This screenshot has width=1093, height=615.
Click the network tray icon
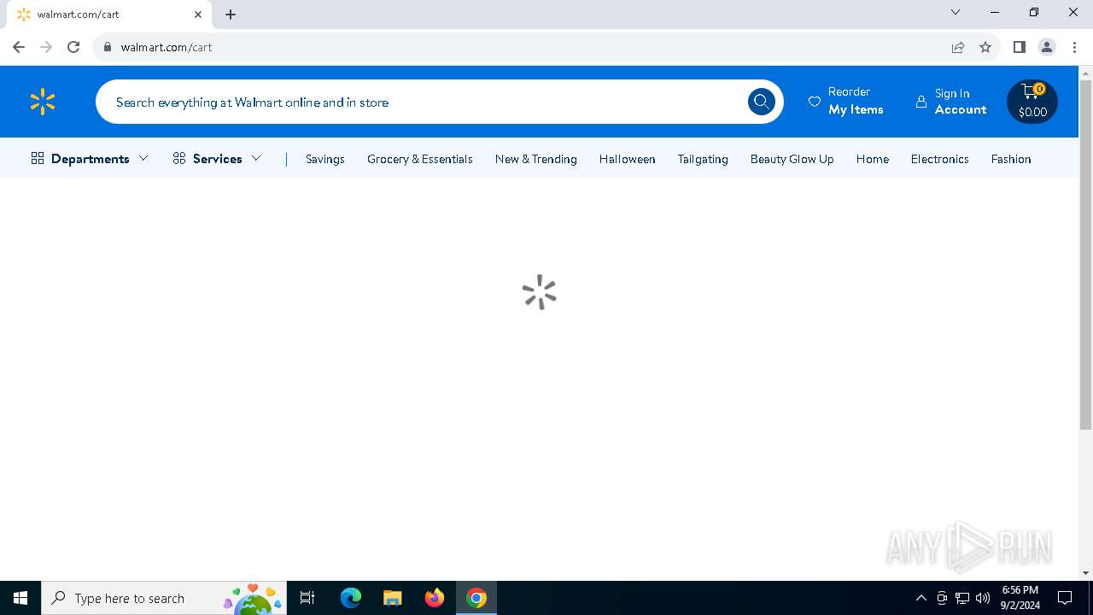pos(961,598)
